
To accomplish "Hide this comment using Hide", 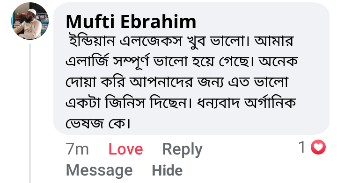I will coord(167,170).
